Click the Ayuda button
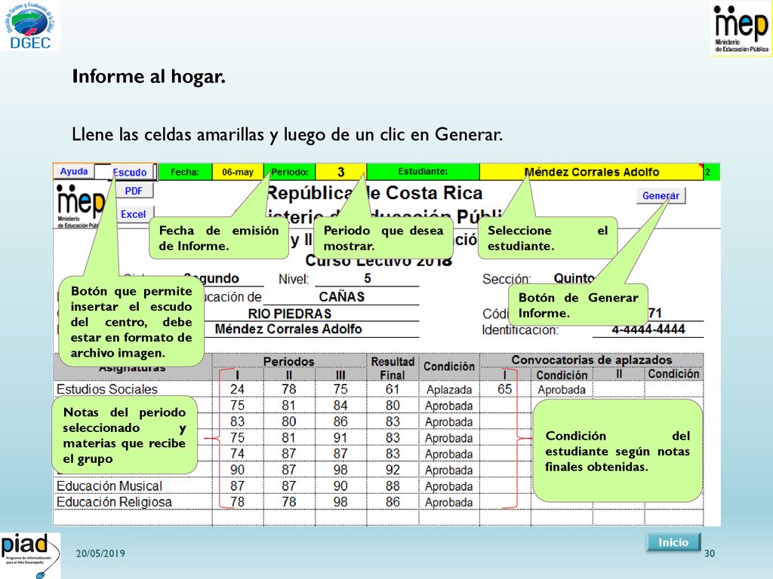773x579 pixels. tap(73, 171)
